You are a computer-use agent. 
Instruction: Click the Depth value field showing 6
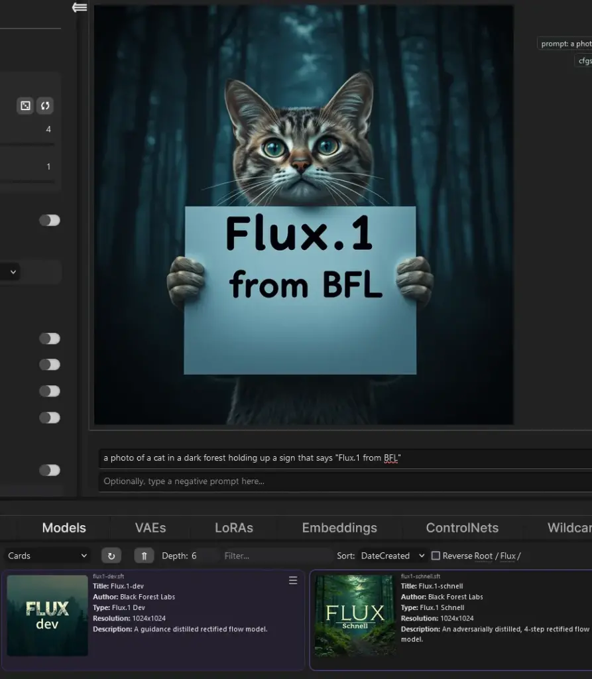click(x=204, y=556)
